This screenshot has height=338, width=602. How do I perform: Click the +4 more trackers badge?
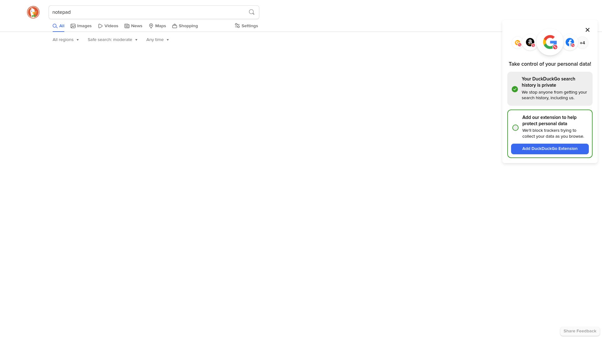point(583,43)
